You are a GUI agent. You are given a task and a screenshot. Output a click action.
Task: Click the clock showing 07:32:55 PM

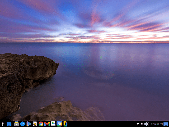157,124
